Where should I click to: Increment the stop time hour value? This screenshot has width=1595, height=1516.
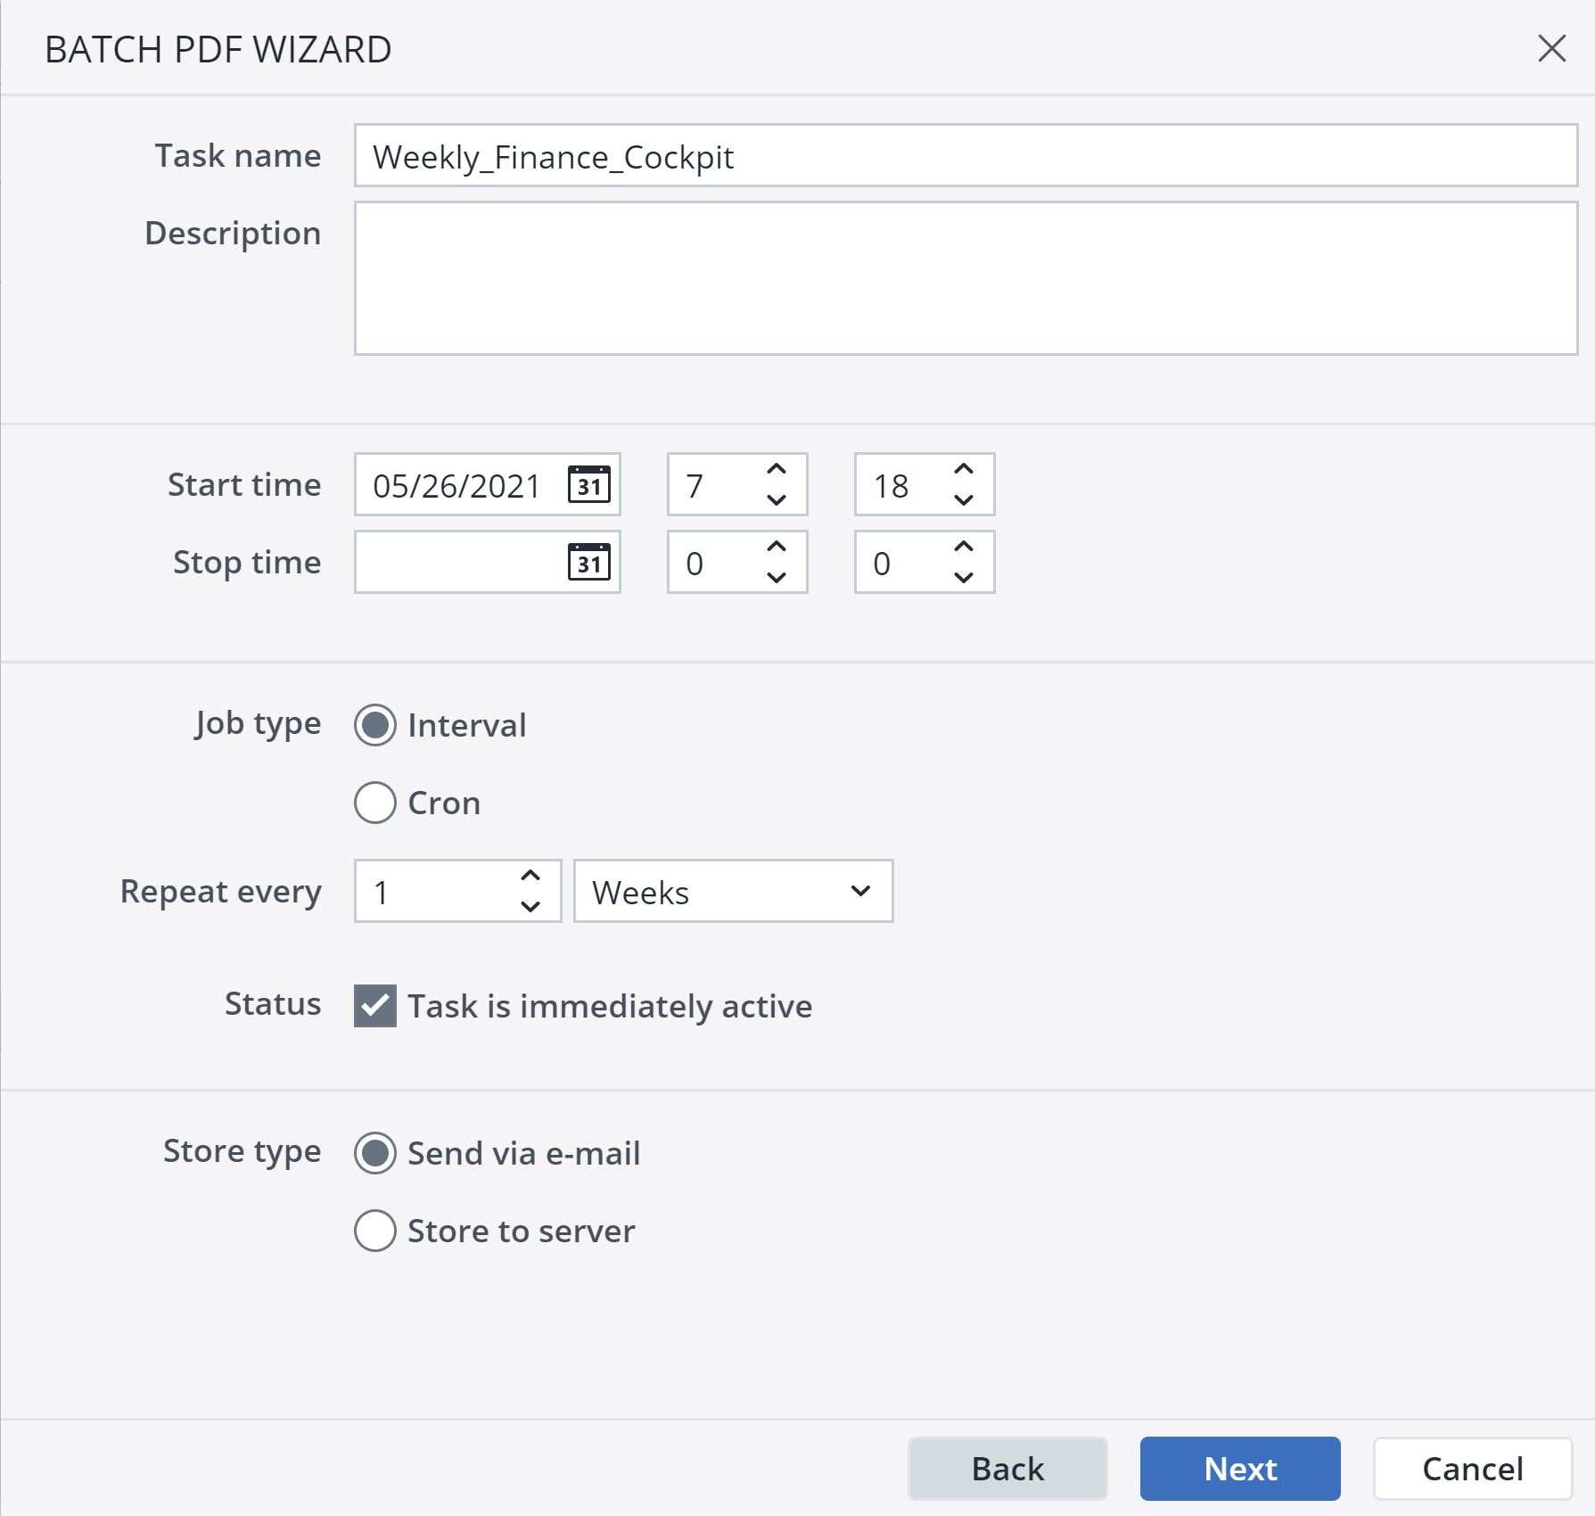click(776, 547)
